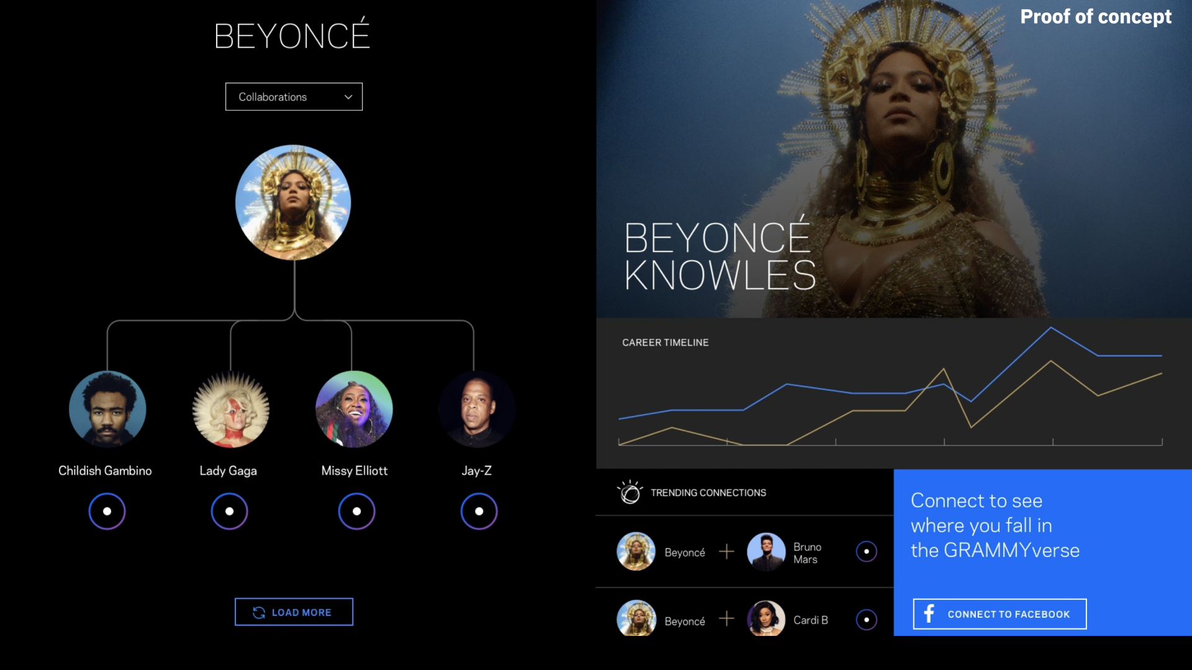1192x670 pixels.
Task: Click the Childish Gambino name label
Action: coord(105,471)
